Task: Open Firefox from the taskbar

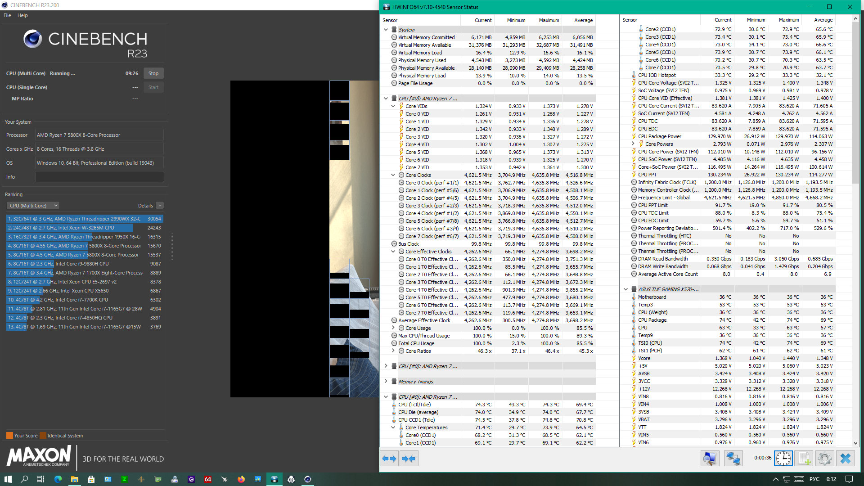Action: click(241, 479)
